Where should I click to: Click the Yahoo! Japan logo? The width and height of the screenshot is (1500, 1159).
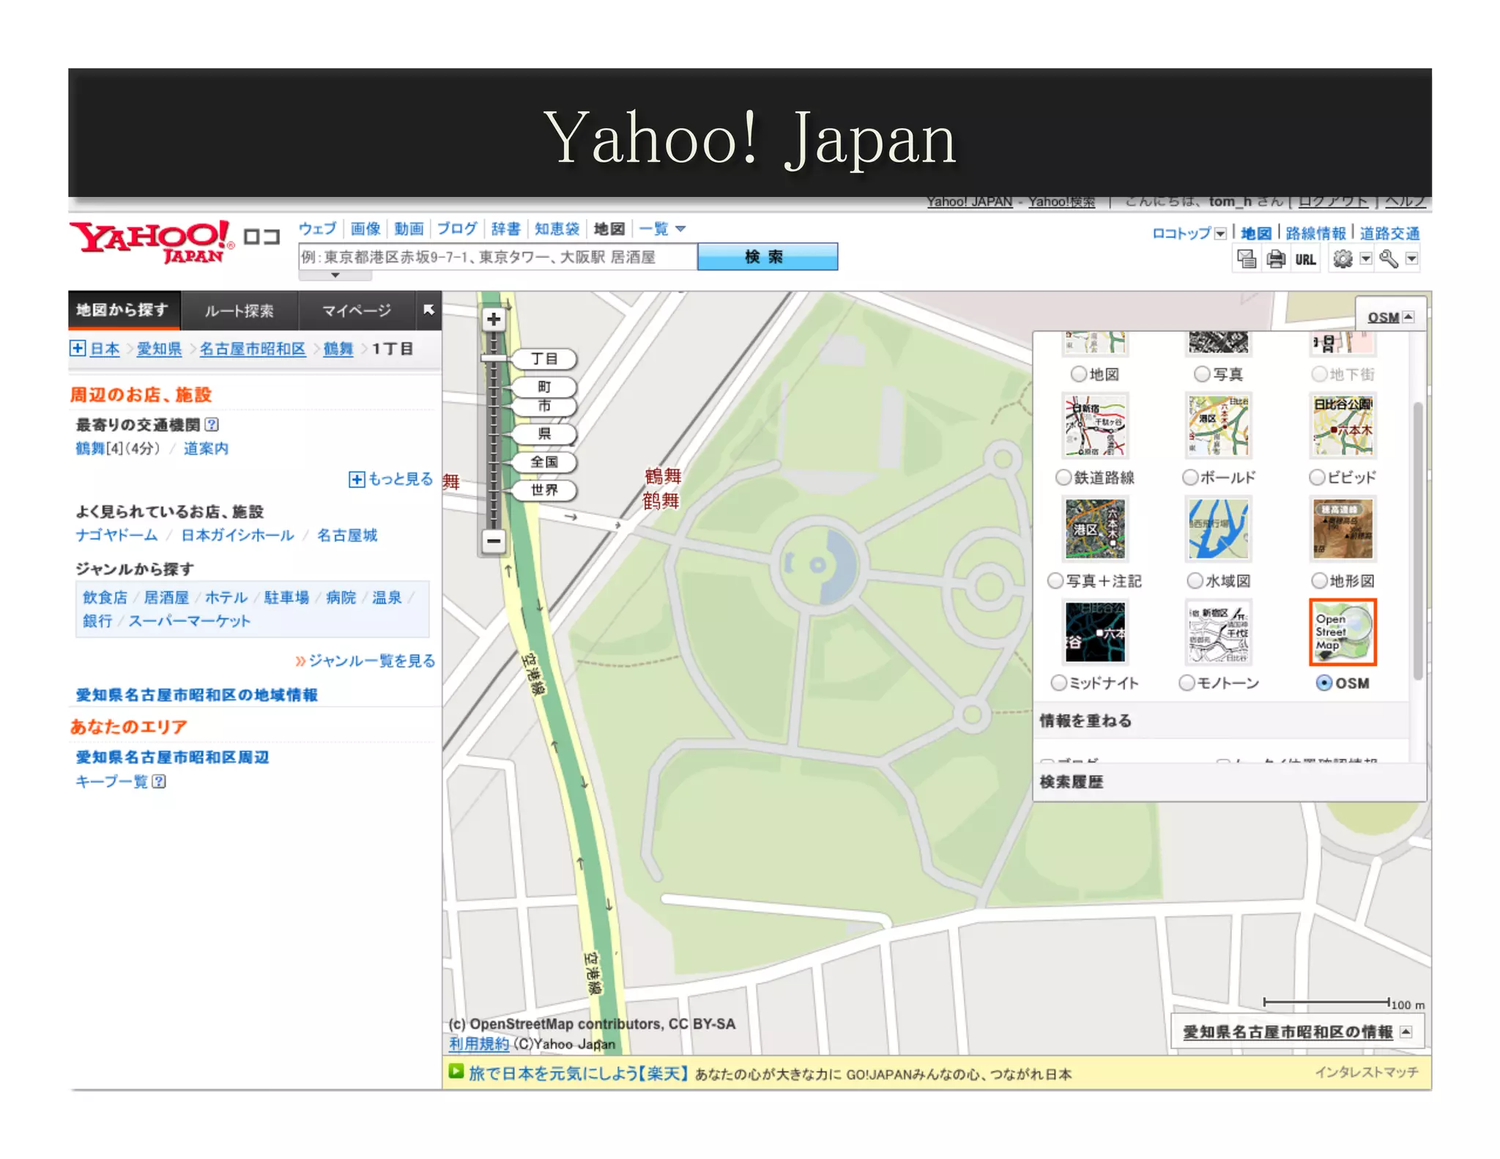[x=152, y=242]
